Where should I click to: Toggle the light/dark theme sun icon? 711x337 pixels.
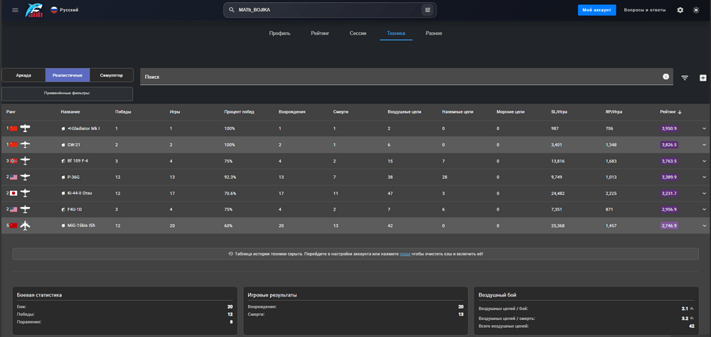pyautogui.click(x=696, y=10)
